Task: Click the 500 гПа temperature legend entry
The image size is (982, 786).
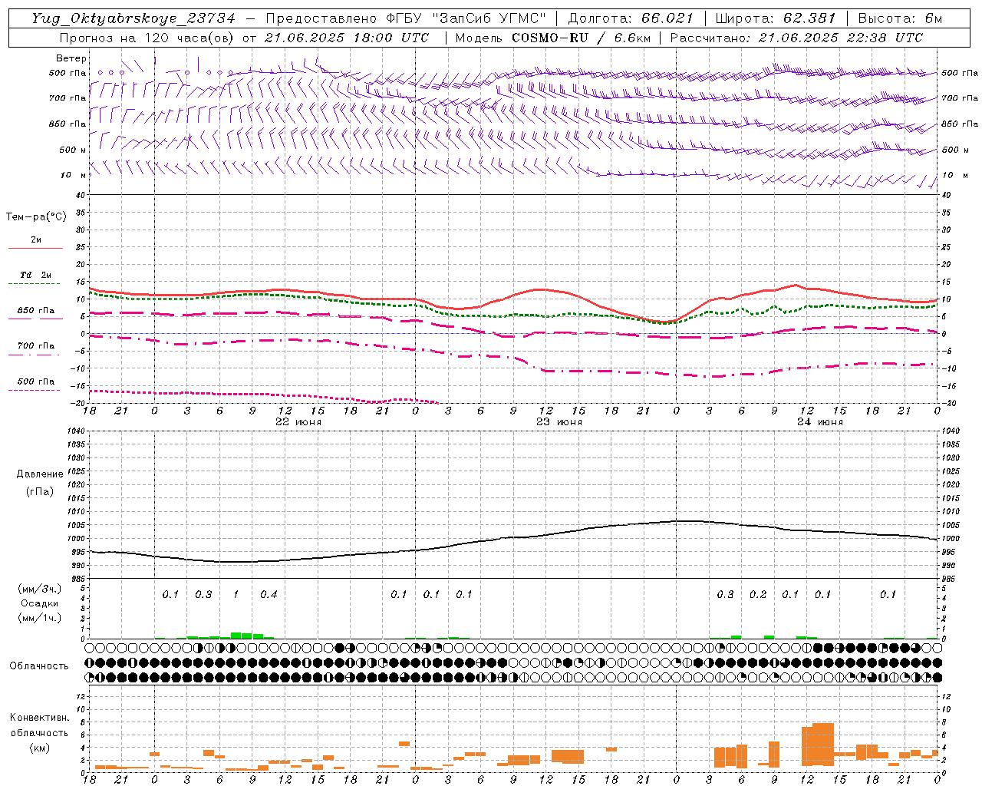Action: pos(36,381)
